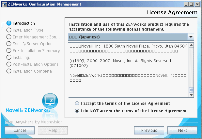The height and width of the screenshot is (139, 202).
Task: Click the license scrollbar thumb
Action: 191,90
